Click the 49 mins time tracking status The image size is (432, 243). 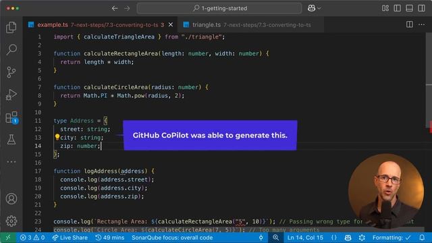[109, 238]
